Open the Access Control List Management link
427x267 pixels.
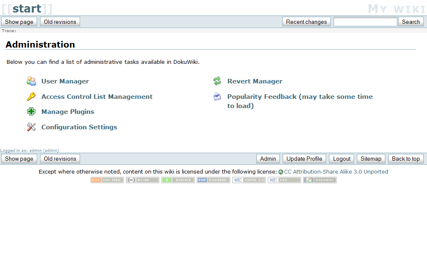point(97,96)
